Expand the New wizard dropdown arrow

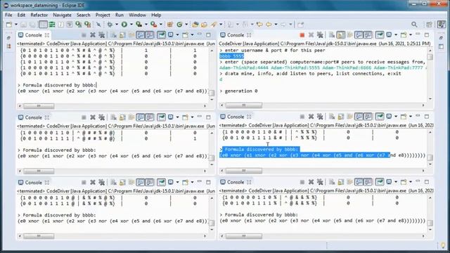pos(16,25)
